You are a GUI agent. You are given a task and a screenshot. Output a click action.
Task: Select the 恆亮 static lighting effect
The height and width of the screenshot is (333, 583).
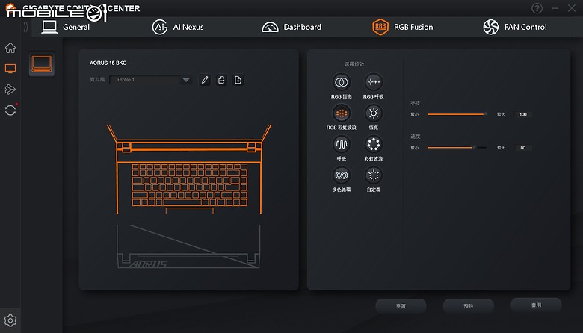(373, 113)
